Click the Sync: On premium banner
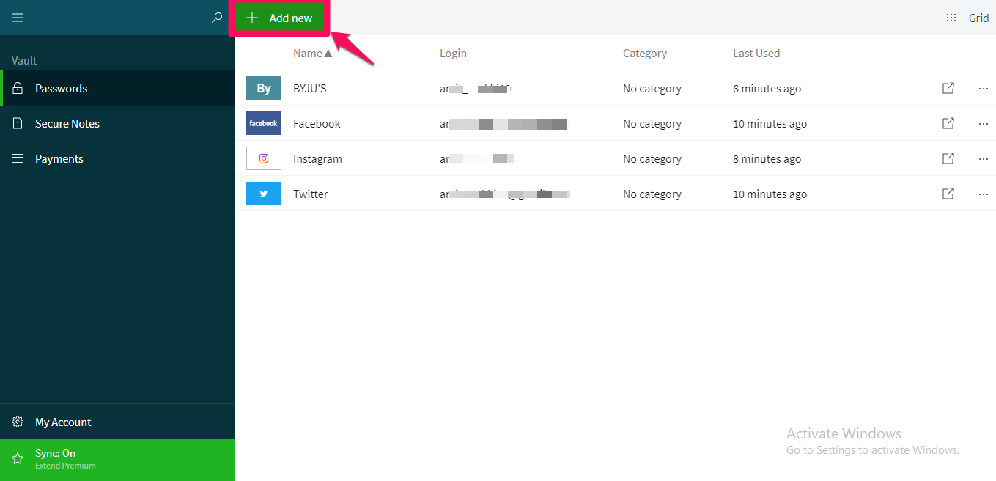Image resolution: width=996 pixels, height=481 pixels. pyautogui.click(x=117, y=460)
